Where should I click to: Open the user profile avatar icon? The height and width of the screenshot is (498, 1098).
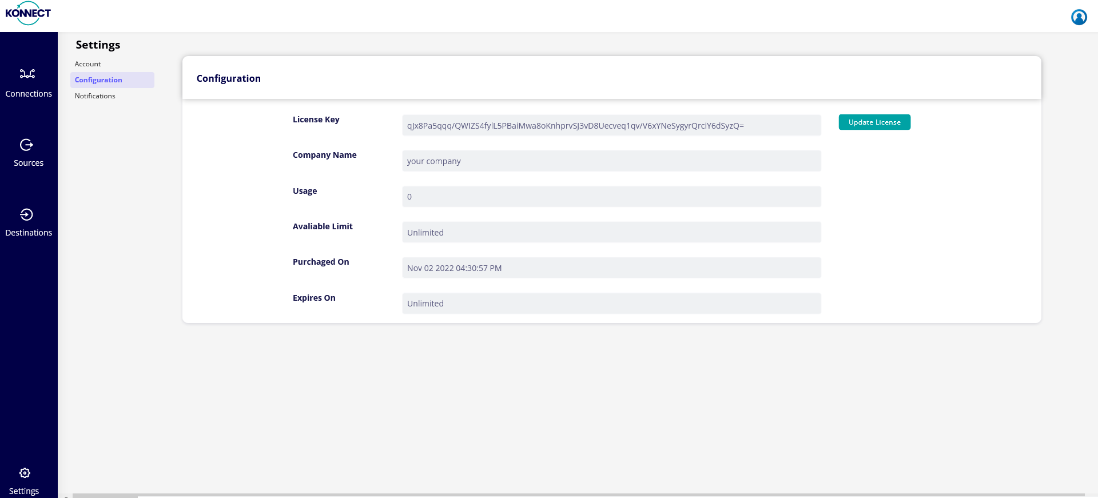[1079, 17]
